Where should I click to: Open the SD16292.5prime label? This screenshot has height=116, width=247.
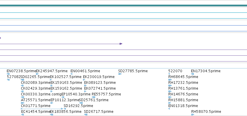click(x=78, y=106)
